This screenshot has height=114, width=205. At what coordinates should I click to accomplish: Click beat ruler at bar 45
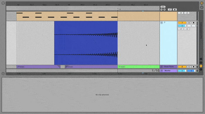pyautogui.click(x=119, y=5)
